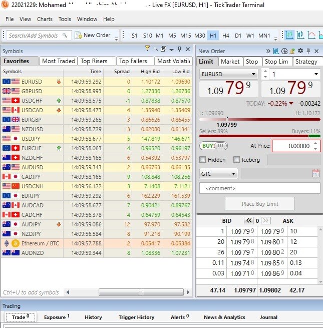The width and height of the screenshot is (323, 328).
Task: Click right arrow of Symbols horizontal scrollbar
Action: pos(188,292)
